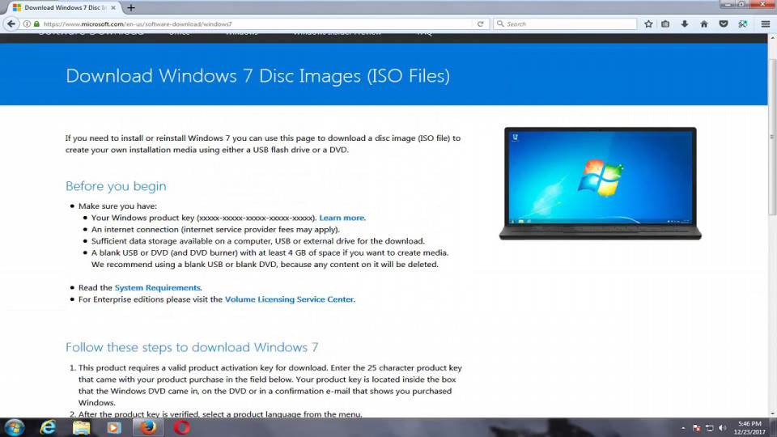Image resolution: width=777 pixels, height=437 pixels.
Task: Click the address bar URL field
Action: pos(257,23)
